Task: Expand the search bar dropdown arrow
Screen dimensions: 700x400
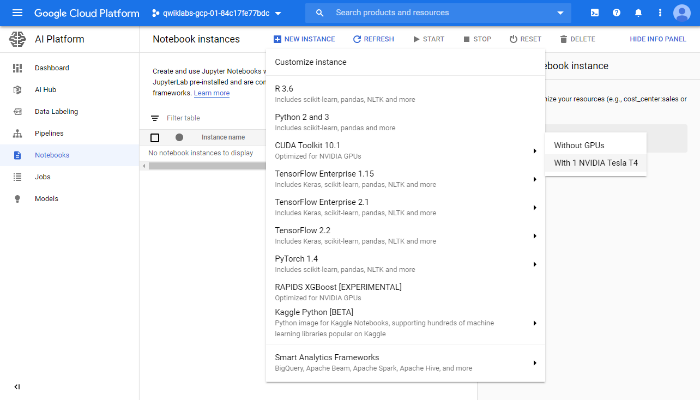Action: point(560,13)
